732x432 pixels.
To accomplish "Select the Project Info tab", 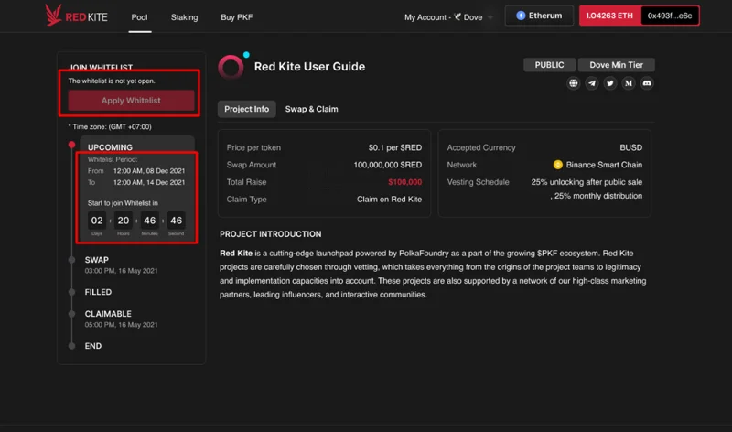I will pos(246,109).
